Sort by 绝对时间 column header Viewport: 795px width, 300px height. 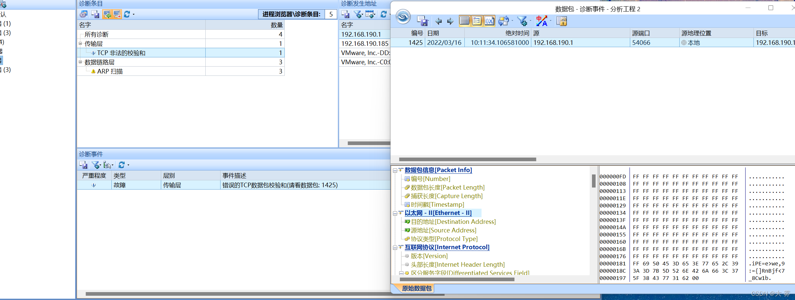point(498,33)
